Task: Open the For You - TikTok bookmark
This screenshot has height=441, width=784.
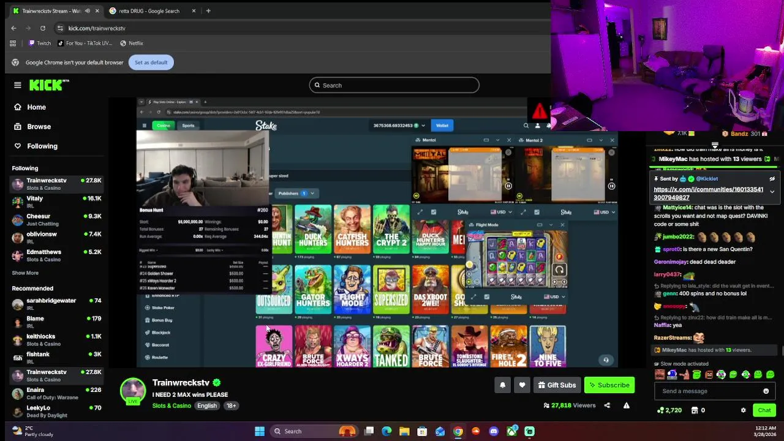Action: coord(85,43)
